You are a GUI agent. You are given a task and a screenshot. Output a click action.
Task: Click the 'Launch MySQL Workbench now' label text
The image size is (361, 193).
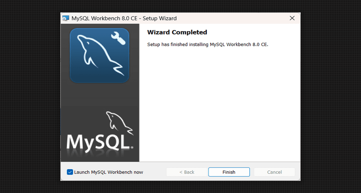pos(109,172)
